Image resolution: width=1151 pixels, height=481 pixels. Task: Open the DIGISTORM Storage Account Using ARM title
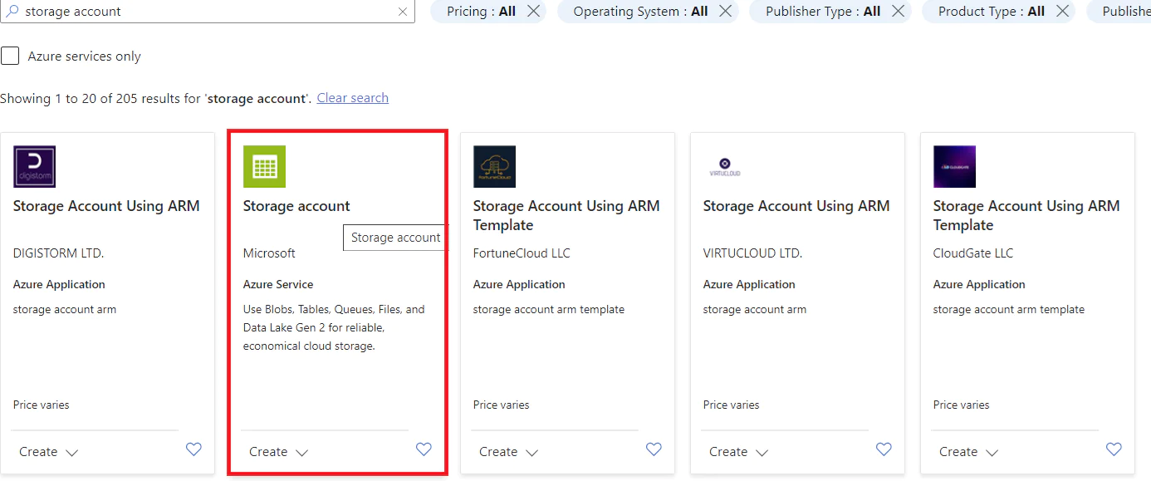pos(106,206)
